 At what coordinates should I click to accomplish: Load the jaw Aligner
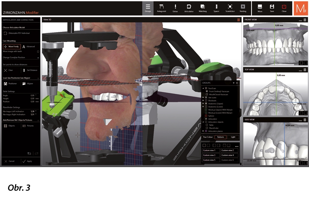28,84
